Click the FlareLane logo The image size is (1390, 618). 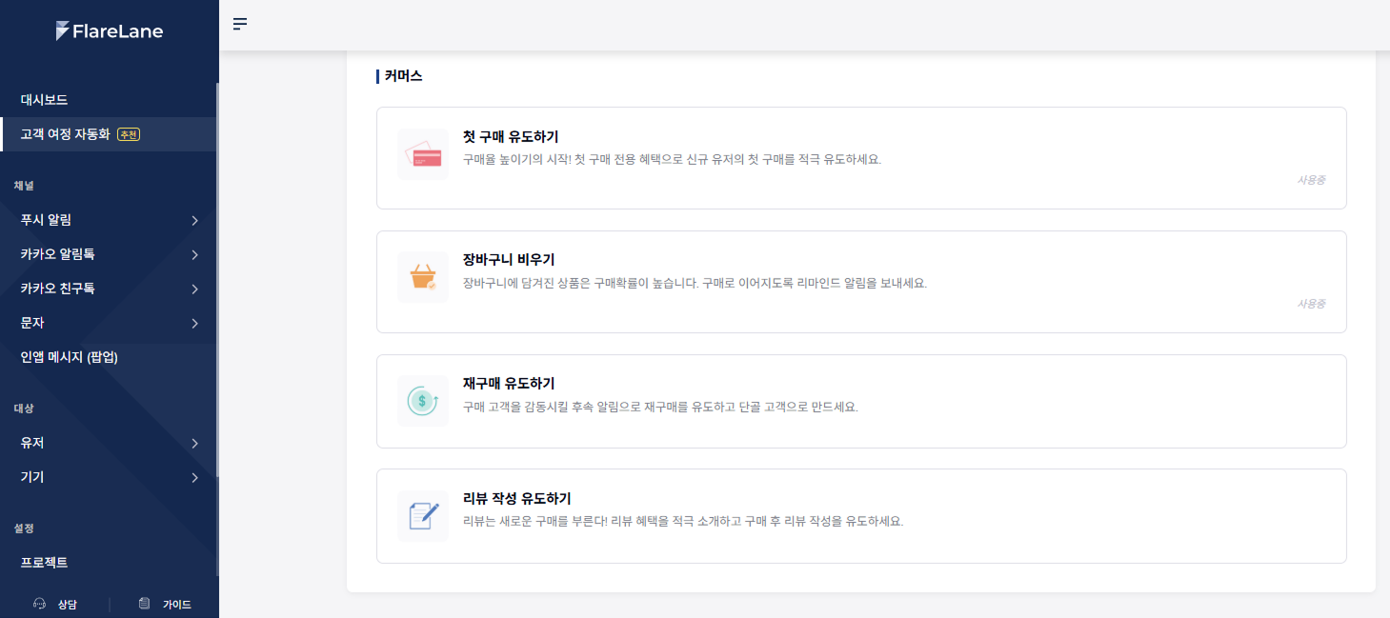110,31
